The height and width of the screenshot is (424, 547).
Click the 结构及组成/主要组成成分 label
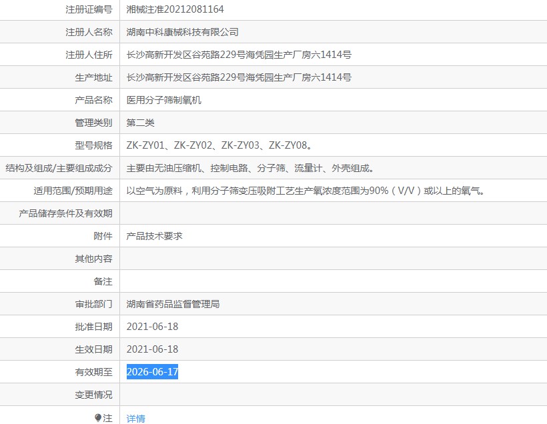coord(59,168)
